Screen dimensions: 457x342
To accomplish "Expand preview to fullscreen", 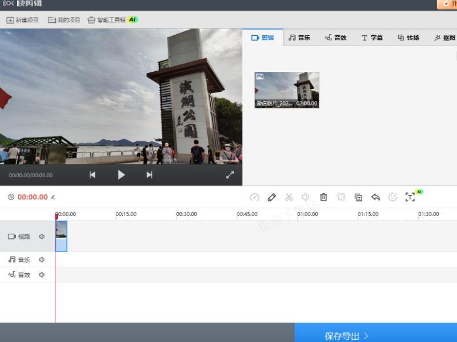I will [x=230, y=175].
